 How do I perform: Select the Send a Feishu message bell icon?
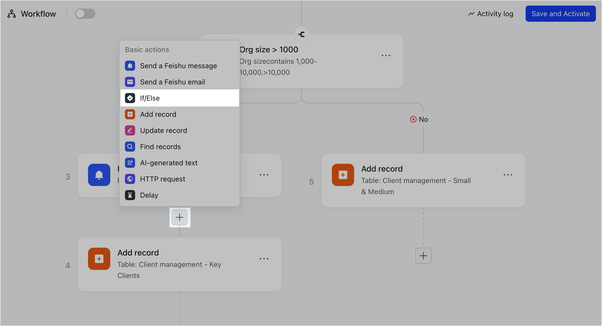click(x=130, y=65)
